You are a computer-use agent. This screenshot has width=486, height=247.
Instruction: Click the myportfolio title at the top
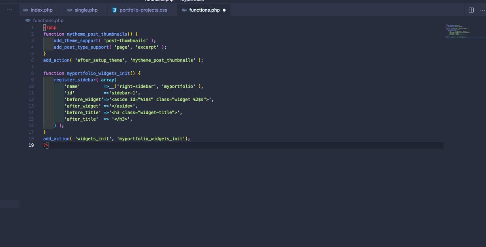click(x=192, y=1)
